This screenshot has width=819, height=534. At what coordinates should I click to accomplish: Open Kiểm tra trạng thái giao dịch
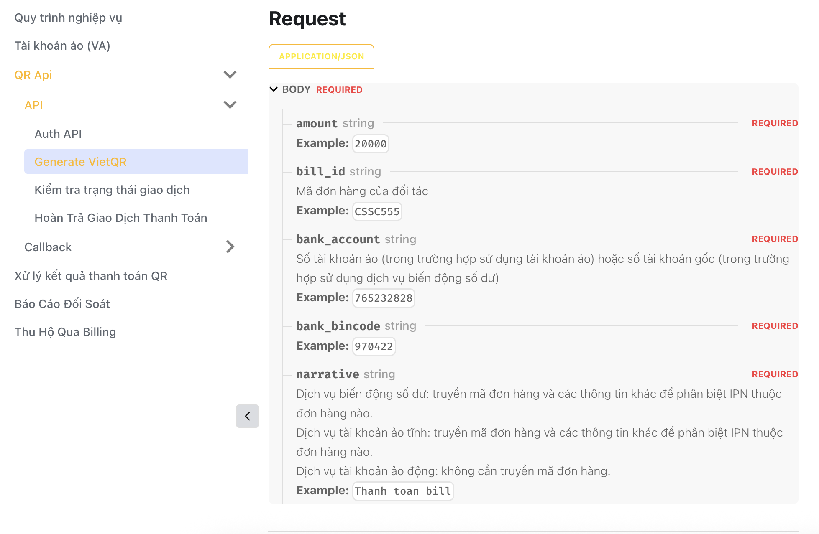[112, 190]
